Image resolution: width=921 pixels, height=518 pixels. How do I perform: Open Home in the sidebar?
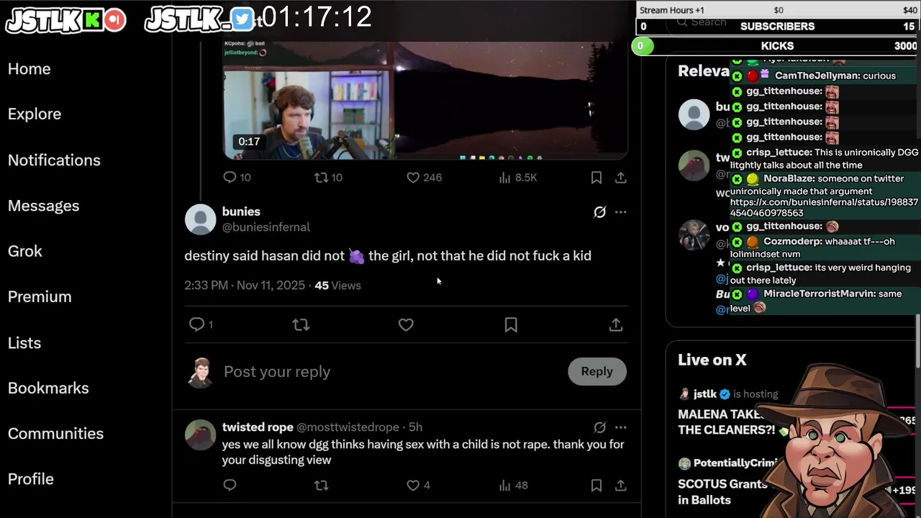point(30,69)
